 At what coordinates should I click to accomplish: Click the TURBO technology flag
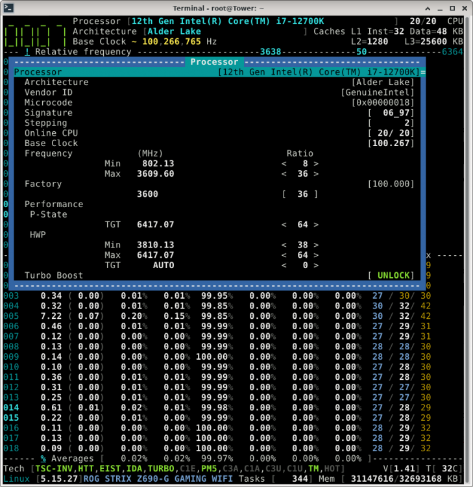click(161, 469)
